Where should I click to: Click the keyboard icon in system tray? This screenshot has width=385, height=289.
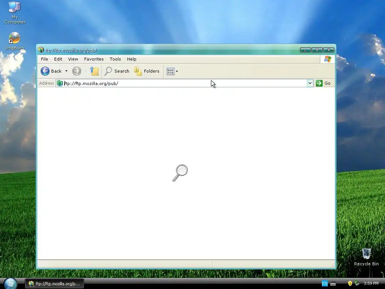point(333,284)
